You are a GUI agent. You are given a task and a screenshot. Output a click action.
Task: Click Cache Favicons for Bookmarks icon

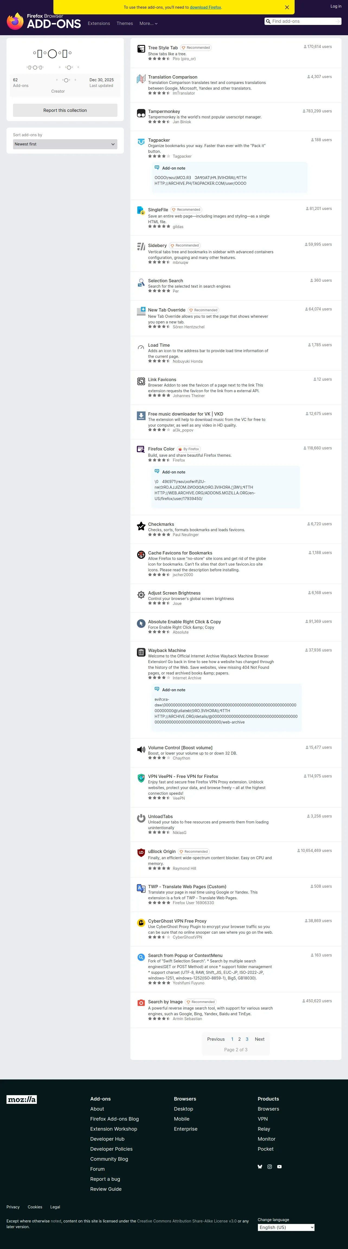[x=141, y=555]
